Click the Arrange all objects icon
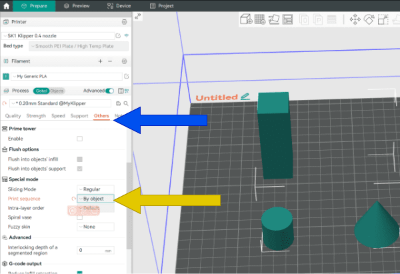 pos(287,19)
